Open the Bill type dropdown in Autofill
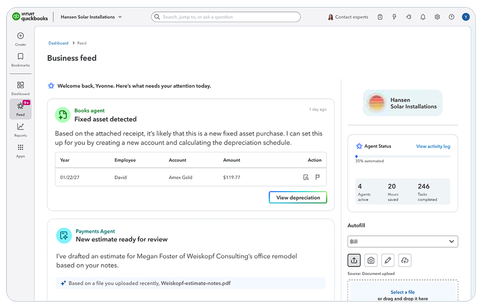 point(403,241)
